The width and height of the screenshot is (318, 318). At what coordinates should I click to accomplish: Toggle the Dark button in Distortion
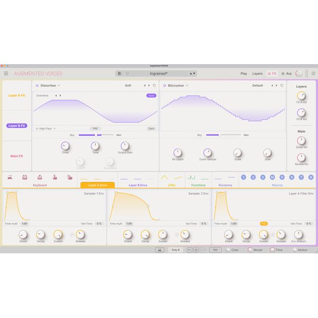point(151,129)
